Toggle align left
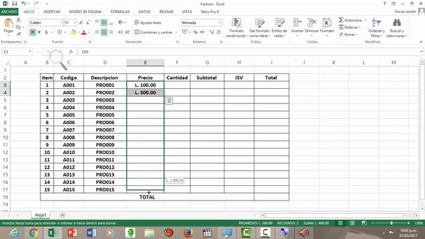This screenshot has height=239, width=425. (x=97, y=33)
